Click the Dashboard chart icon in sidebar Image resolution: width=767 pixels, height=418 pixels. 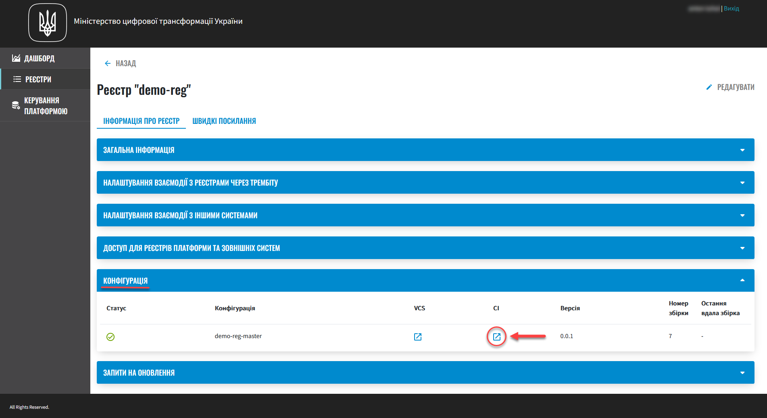pyautogui.click(x=16, y=58)
